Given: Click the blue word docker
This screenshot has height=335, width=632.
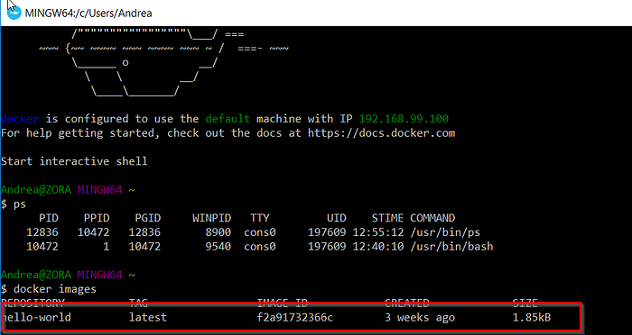Looking at the screenshot, I should coord(20,119).
